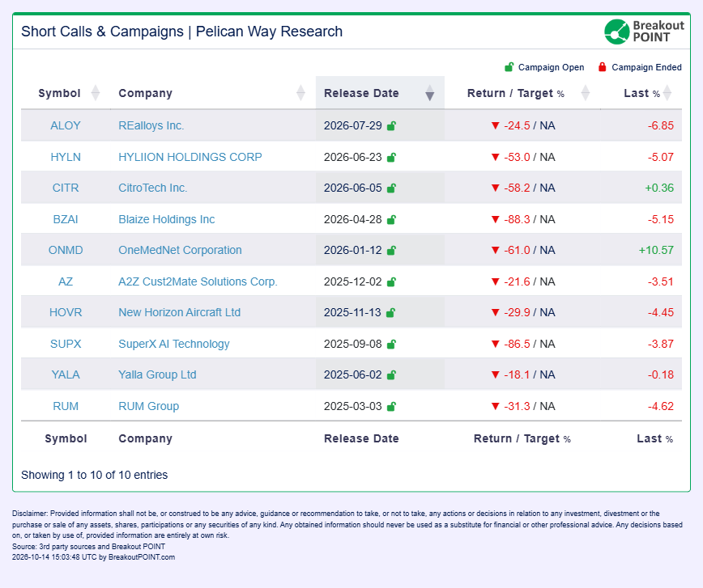Open the SuperX AI Technology link
This screenshot has width=703, height=588.
[x=174, y=344]
